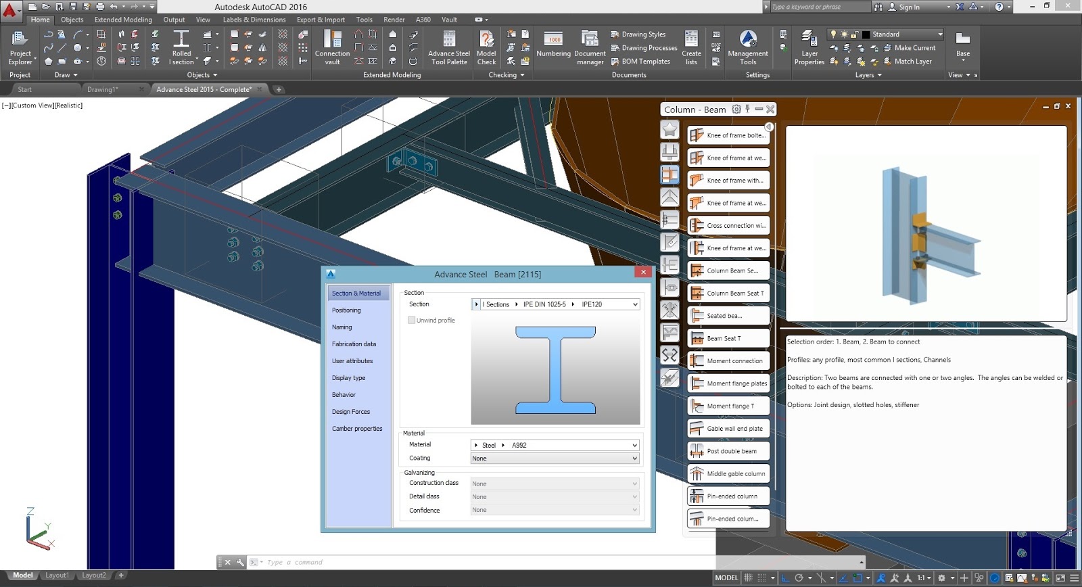
Task: Open the Connection vault
Action: point(332,48)
